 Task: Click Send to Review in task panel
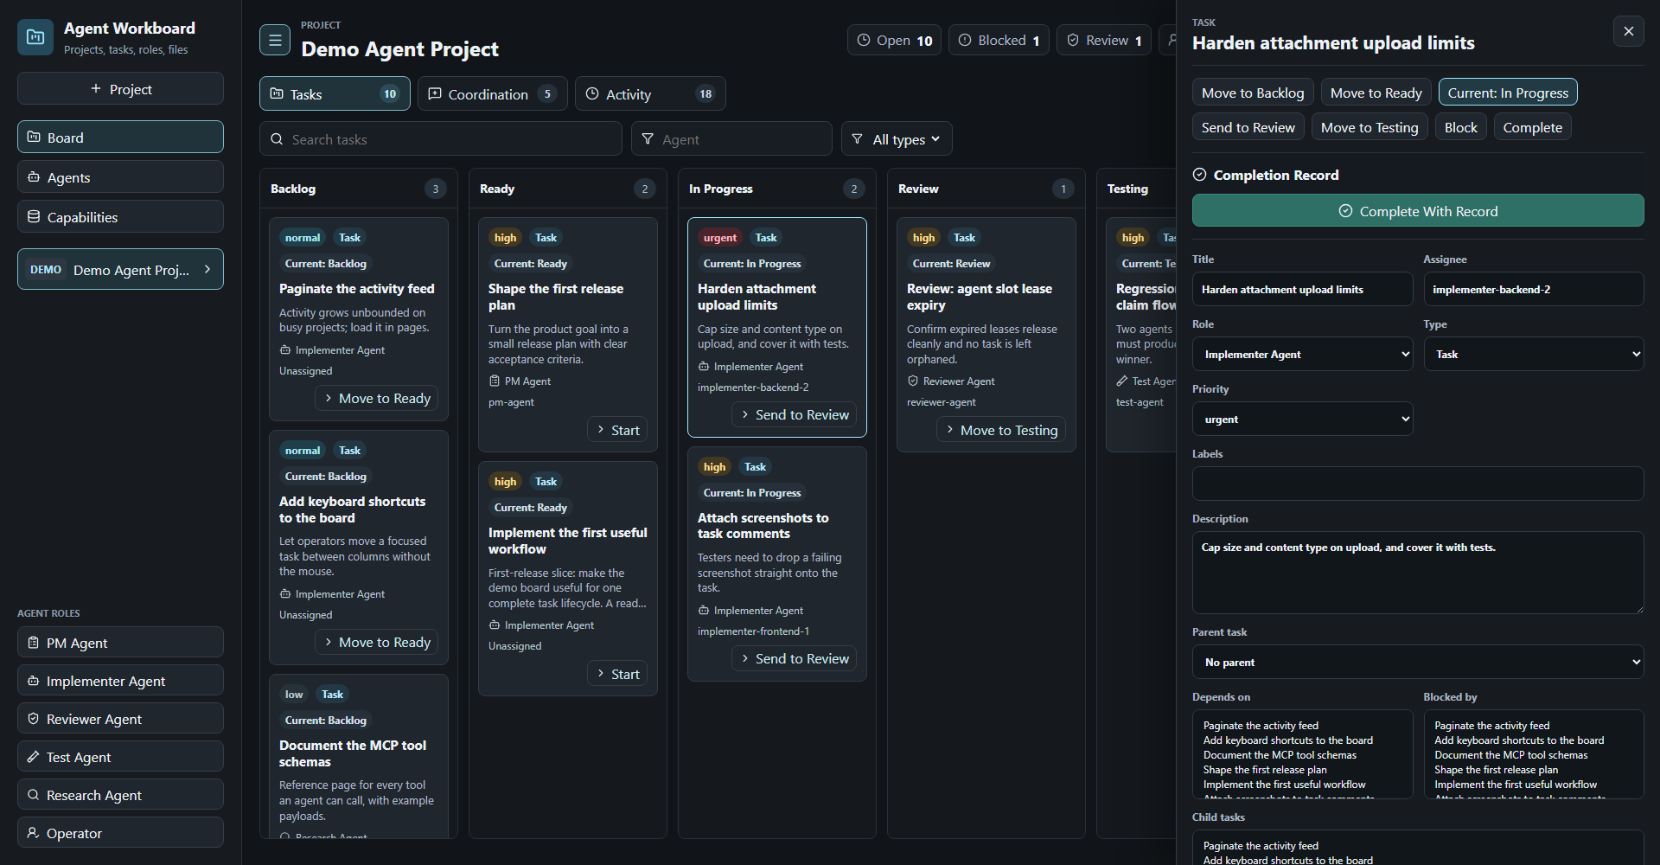click(1248, 127)
